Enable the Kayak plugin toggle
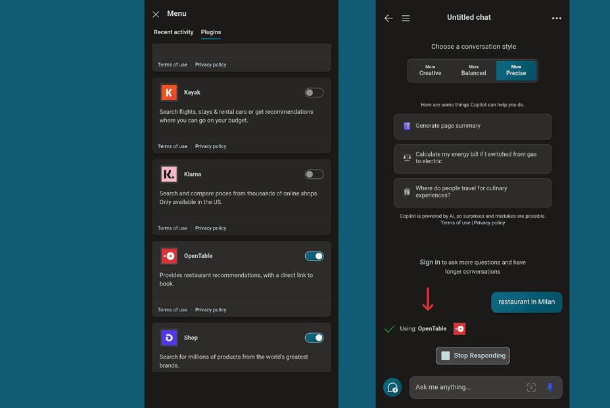 314,92
